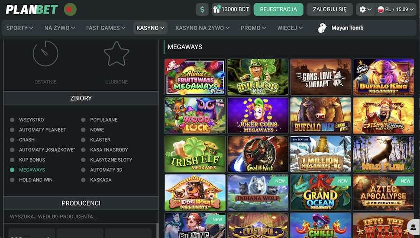
Task: Expand the Promo menu
Action: click(x=253, y=28)
